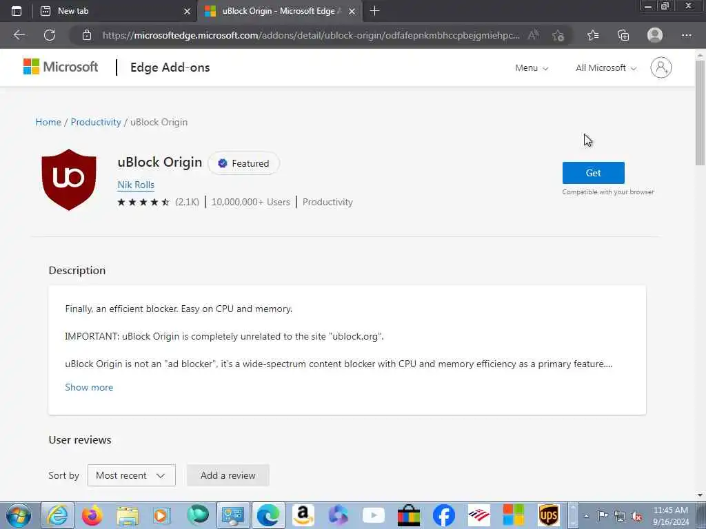The image size is (706, 529).
Task: Open the Favorites list icon
Action: pos(593,35)
